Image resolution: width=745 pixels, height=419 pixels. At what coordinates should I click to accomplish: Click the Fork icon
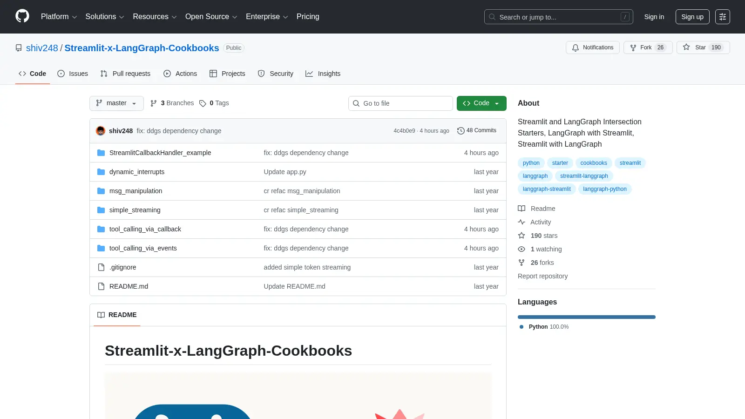point(633,47)
